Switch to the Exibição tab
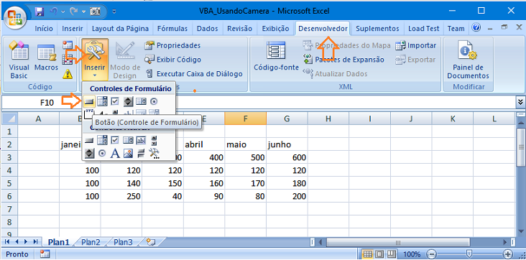This screenshot has width=526, height=260. (275, 29)
